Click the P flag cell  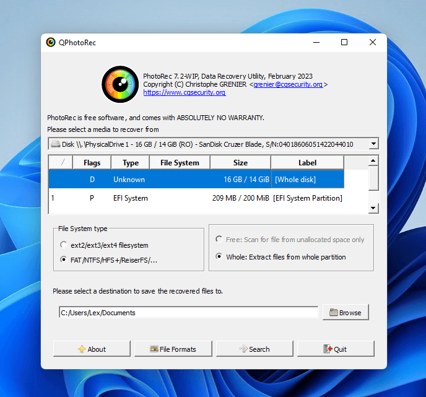92,198
